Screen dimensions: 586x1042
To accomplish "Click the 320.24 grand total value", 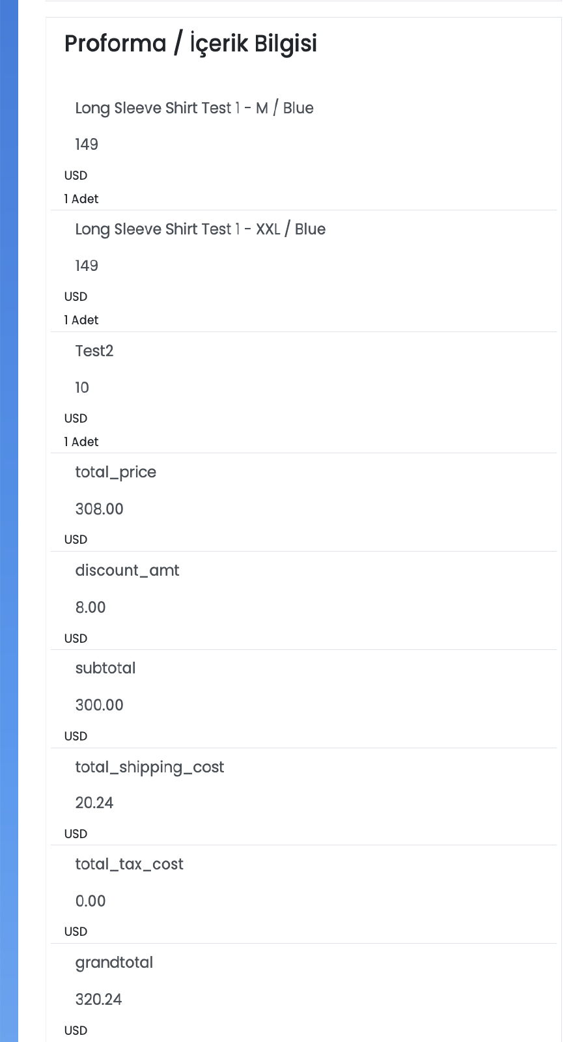I will click(98, 1000).
